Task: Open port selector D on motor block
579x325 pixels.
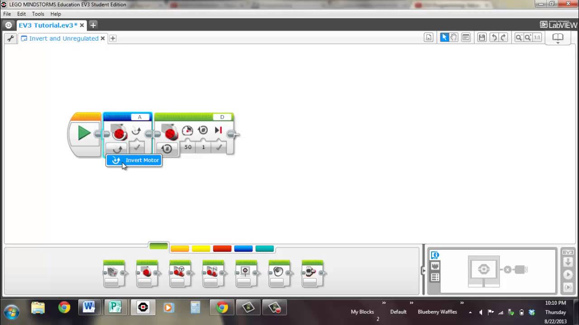Action: (222, 117)
